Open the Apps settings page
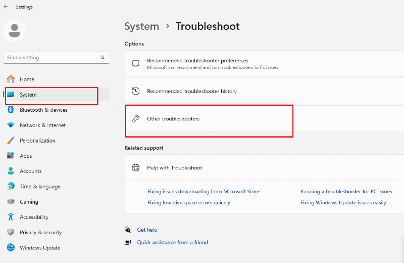404x263 pixels. pos(57,156)
